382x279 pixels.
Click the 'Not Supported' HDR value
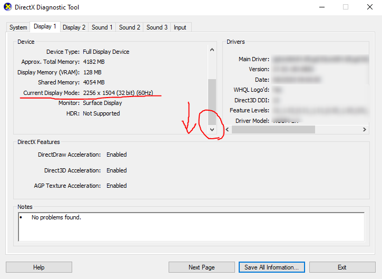point(101,113)
